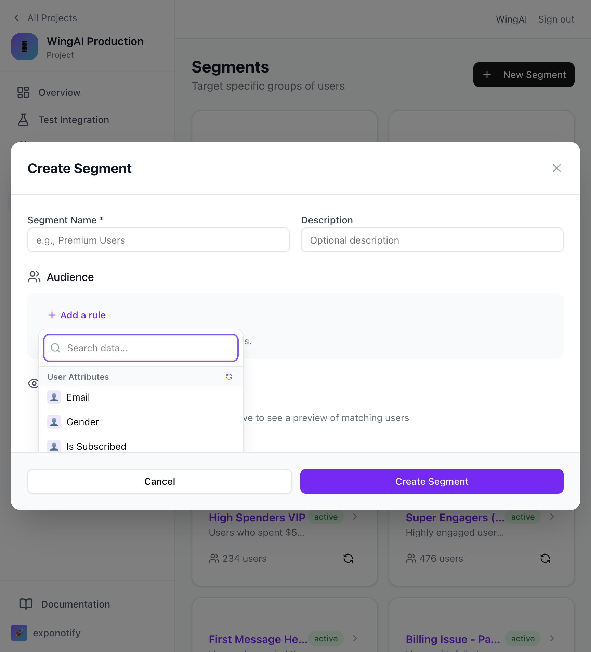The height and width of the screenshot is (652, 591).
Task: Toggle the preview eye icon
Action: (x=33, y=383)
